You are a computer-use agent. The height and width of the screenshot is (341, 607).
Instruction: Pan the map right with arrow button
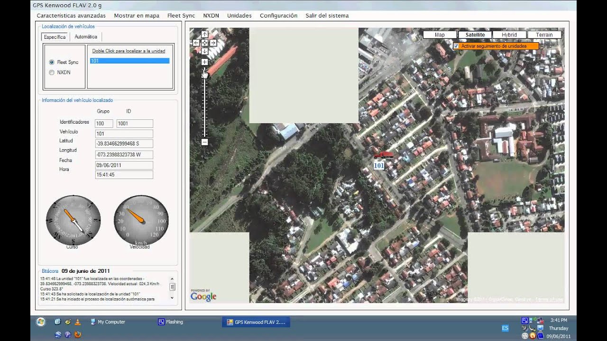pos(213,43)
